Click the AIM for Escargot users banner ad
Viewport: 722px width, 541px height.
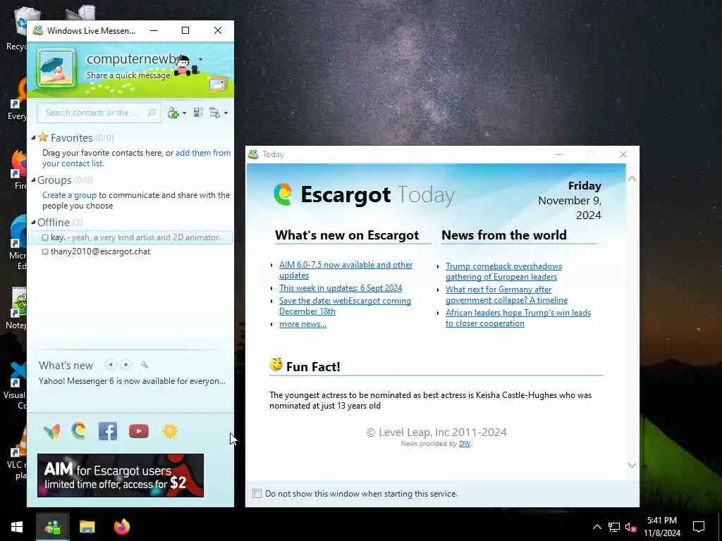click(x=121, y=475)
